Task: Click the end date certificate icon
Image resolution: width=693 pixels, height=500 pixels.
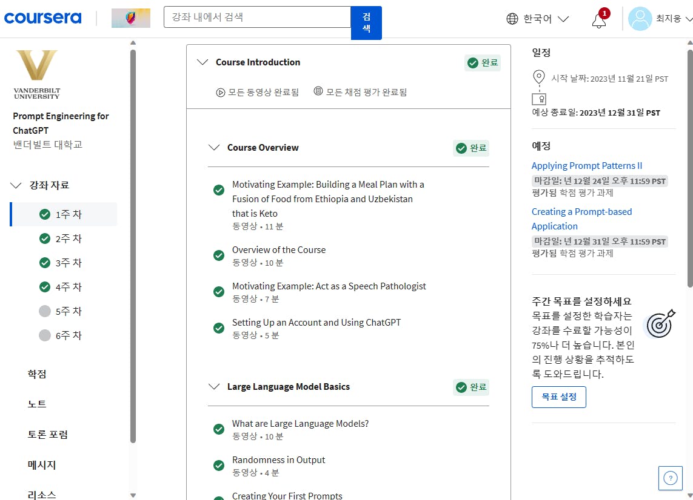Action: (x=539, y=99)
